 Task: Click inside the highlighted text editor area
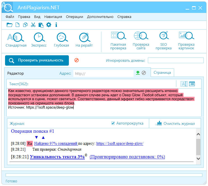tap(101, 97)
